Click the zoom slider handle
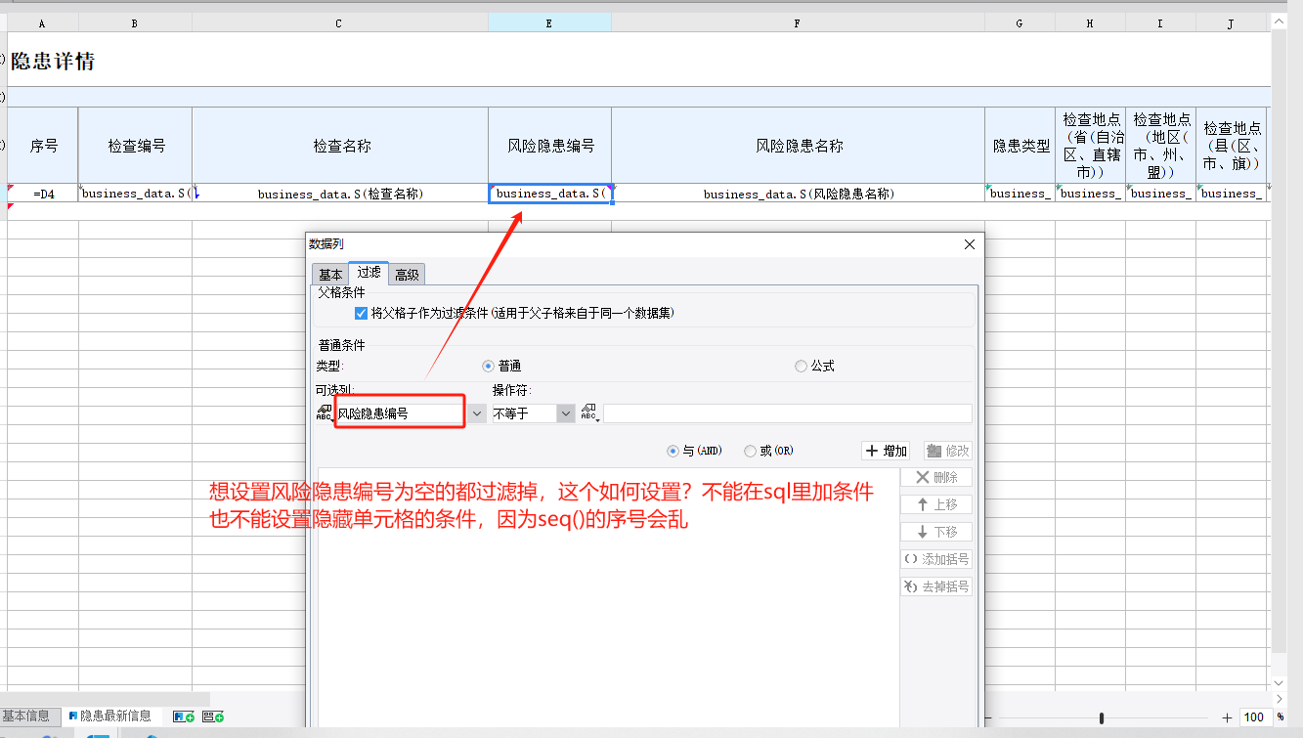Screen dimensions: 1303x738 (1102, 717)
